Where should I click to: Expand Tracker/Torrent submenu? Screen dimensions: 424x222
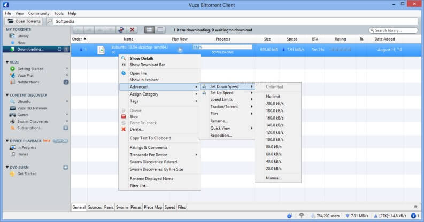227,107
